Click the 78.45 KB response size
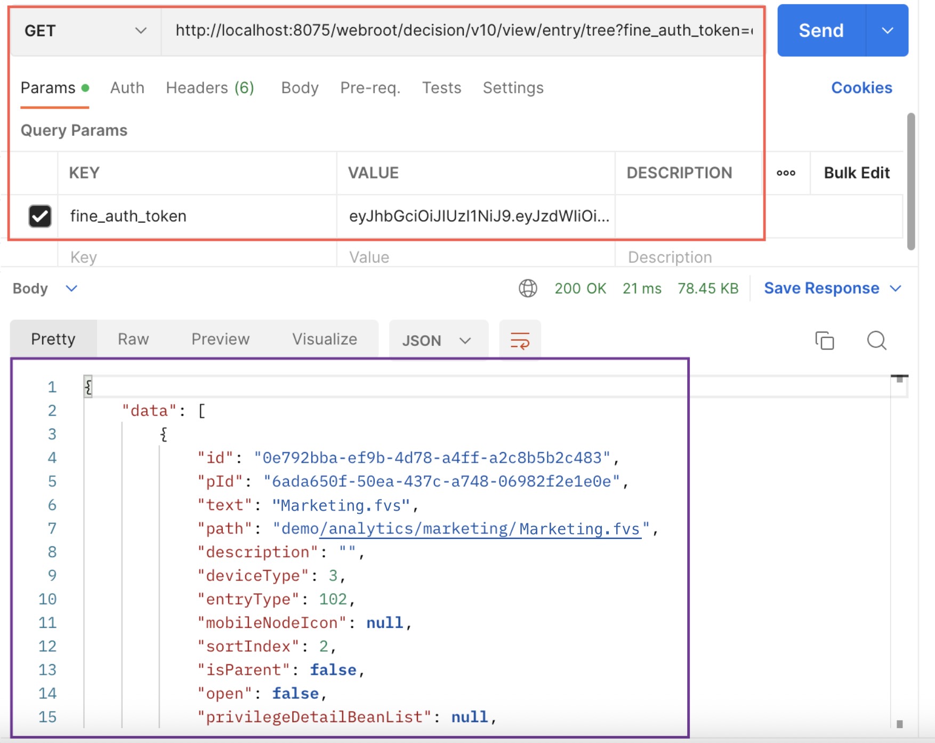Screen dimensions: 935x743 click(x=708, y=288)
